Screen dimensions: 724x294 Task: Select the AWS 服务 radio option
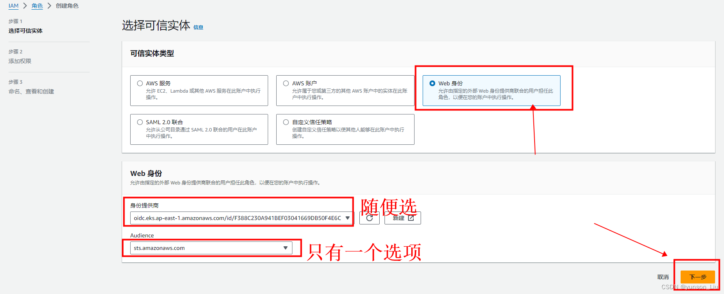point(140,83)
